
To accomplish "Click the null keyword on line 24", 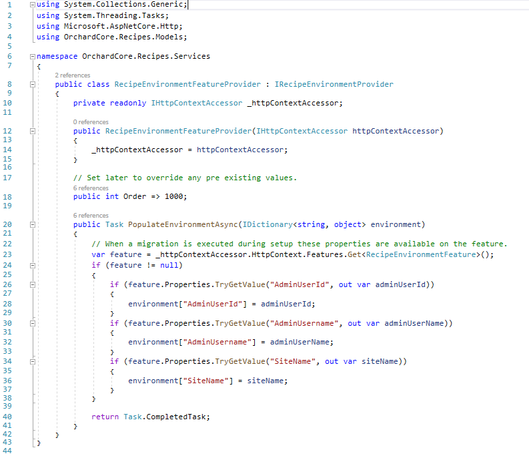I will click(x=169, y=266).
